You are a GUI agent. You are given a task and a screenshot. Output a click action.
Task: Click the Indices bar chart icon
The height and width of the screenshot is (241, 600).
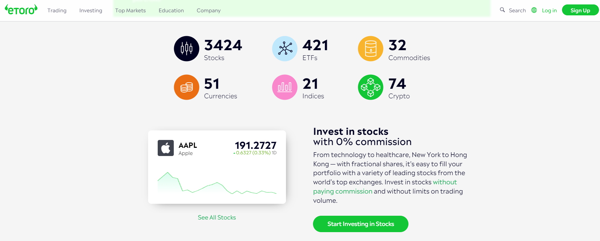[285, 87]
